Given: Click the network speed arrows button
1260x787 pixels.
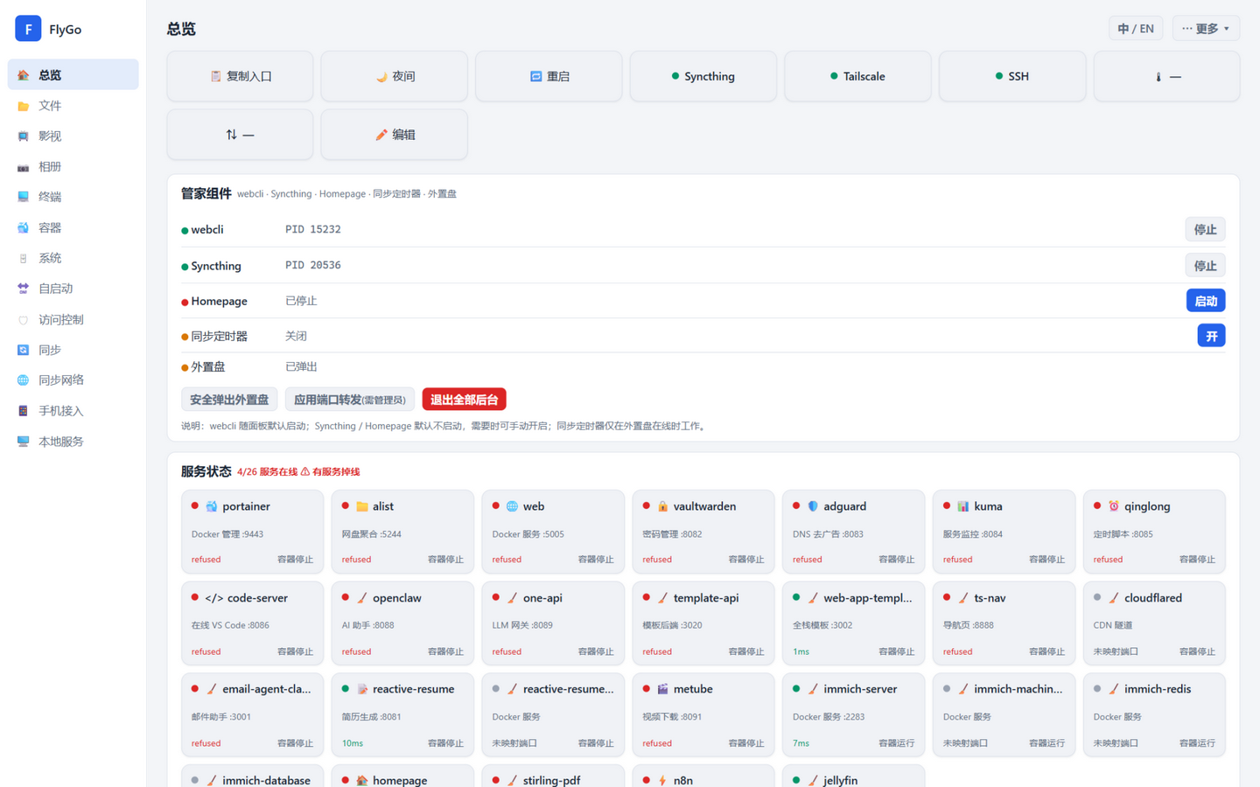Looking at the screenshot, I should click(x=240, y=135).
